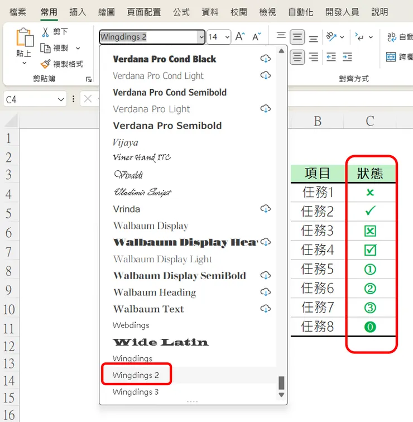Image resolution: width=413 pixels, height=422 pixels.
Task: Download the Vrinda font via the cloud icon
Action: pyautogui.click(x=265, y=209)
